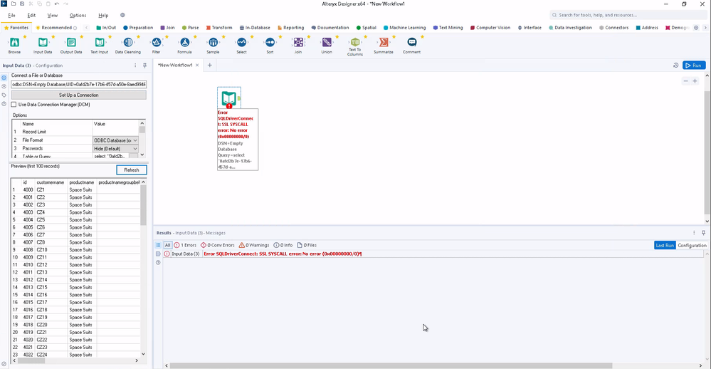Choose the Formula tool
The height and width of the screenshot is (369, 711).
tap(184, 43)
